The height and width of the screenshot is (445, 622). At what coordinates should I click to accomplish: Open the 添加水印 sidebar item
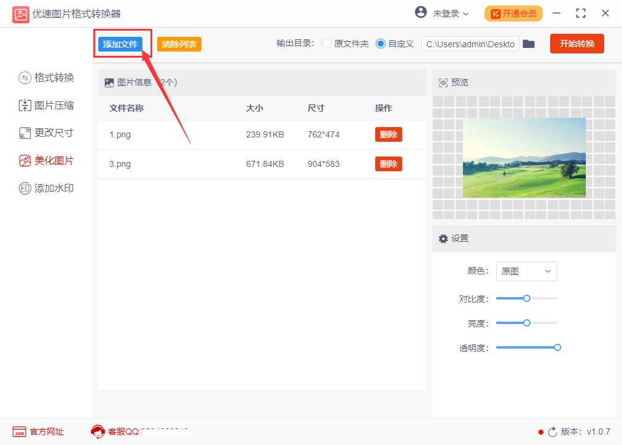(x=47, y=188)
